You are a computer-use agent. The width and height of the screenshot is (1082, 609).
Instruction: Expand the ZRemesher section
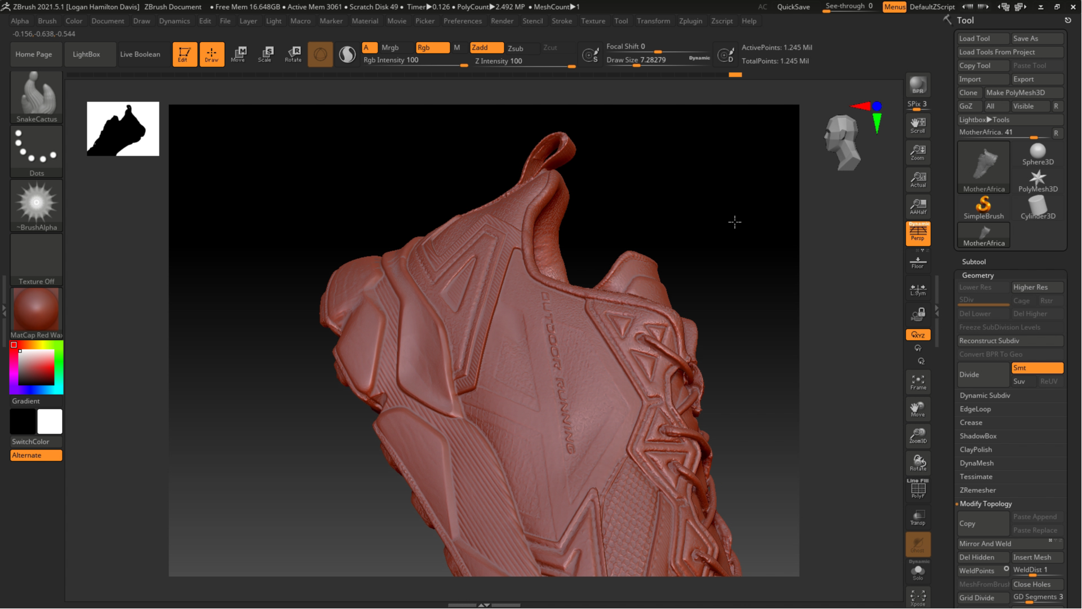pos(978,490)
